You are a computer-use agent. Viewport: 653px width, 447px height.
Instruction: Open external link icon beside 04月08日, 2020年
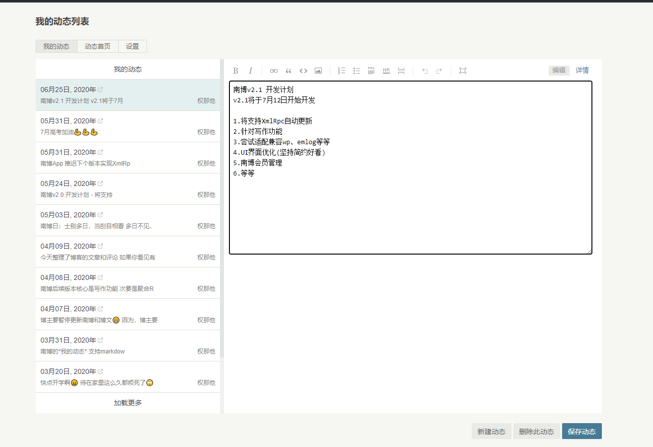(x=101, y=277)
